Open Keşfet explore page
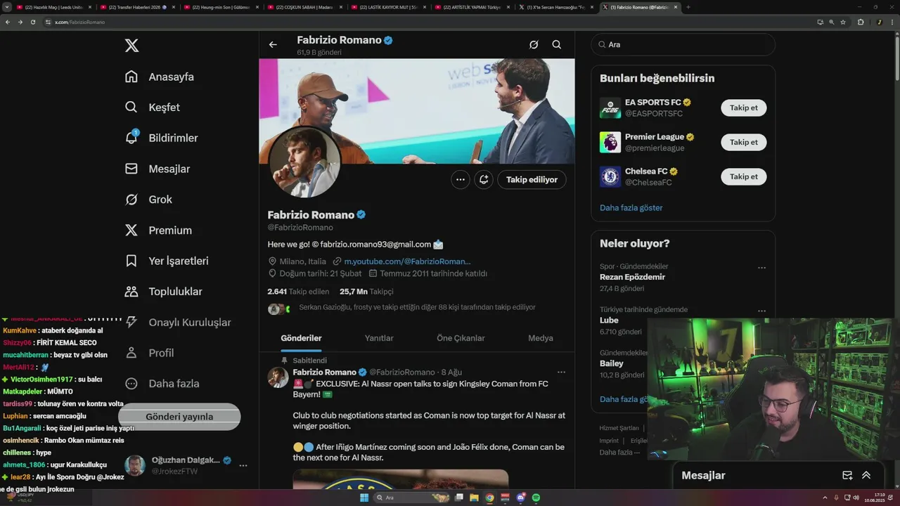 (152, 108)
